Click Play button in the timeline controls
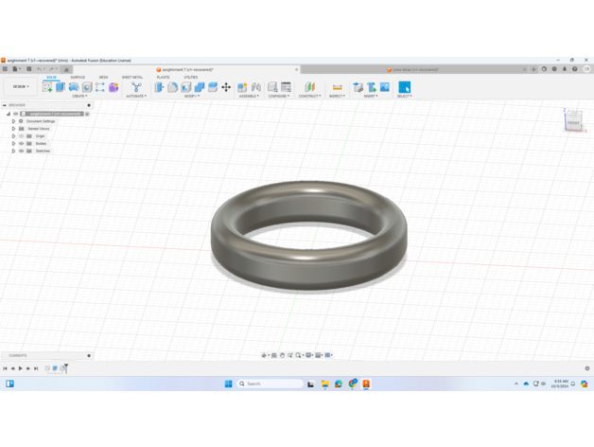The image size is (594, 447). 20,368
